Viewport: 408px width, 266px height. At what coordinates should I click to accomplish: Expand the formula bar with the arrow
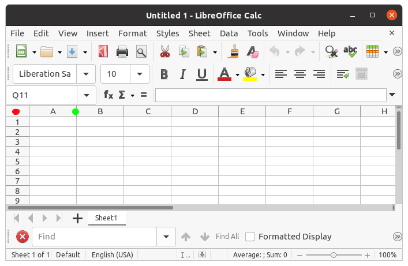click(x=392, y=95)
